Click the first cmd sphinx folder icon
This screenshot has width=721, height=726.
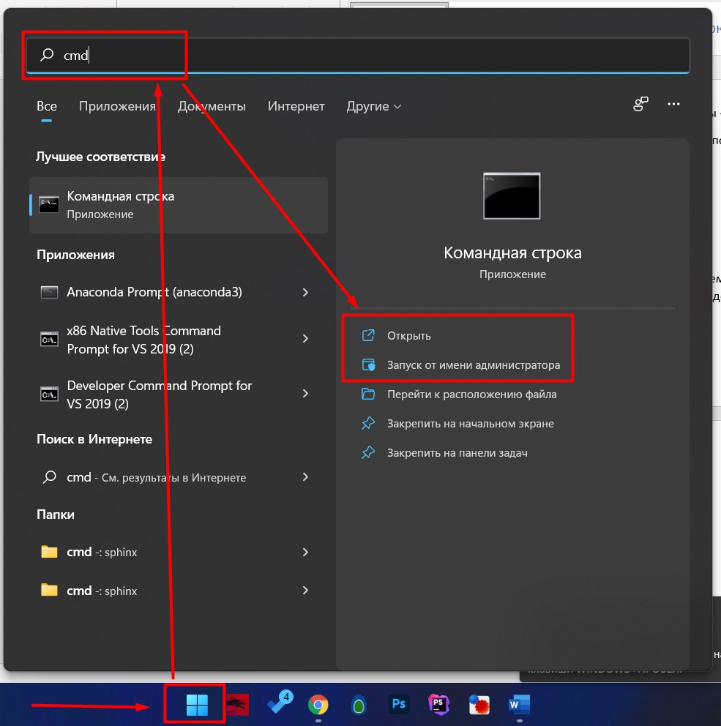(x=49, y=551)
